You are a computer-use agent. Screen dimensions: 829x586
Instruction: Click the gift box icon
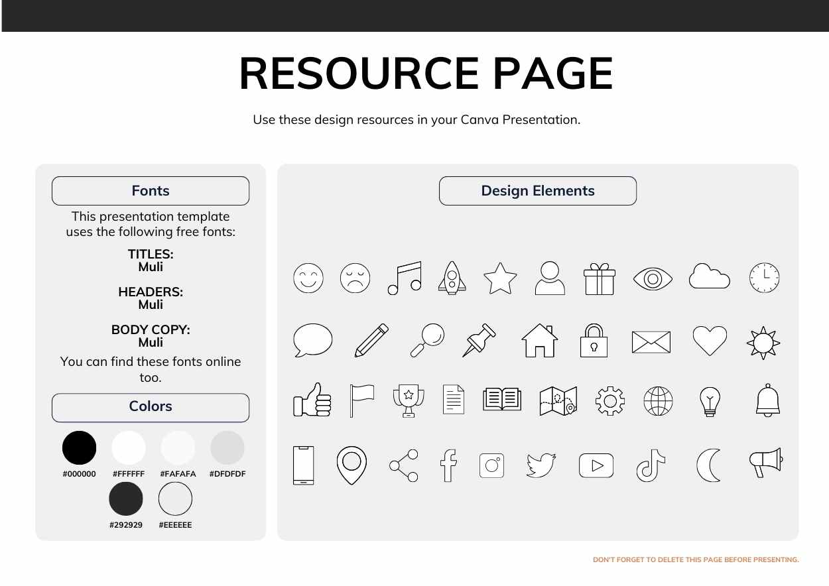[x=600, y=278]
